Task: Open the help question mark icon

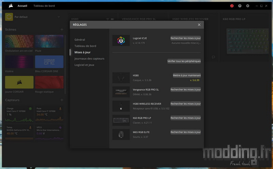Action: point(240,6)
